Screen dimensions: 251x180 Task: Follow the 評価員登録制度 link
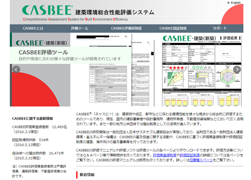[165, 155]
